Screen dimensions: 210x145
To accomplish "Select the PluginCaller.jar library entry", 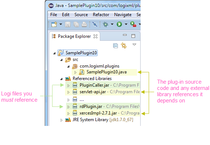I will tap(103, 85).
